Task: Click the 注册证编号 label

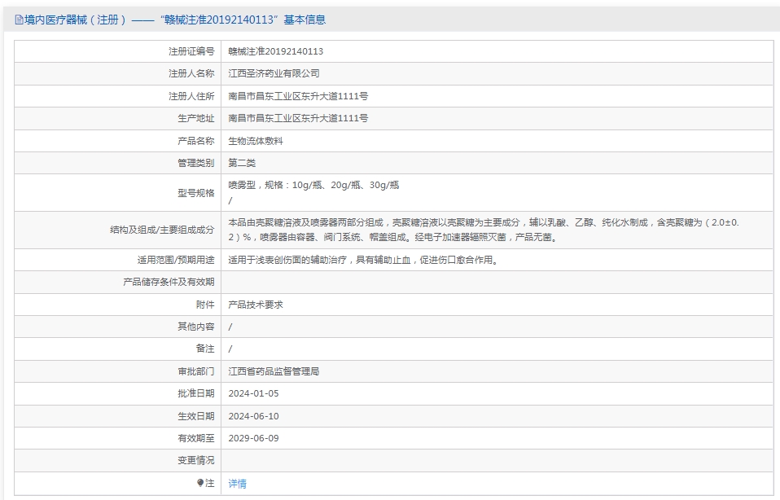Action: [191, 51]
